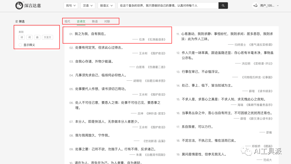291x164 pixels.
Task: Select quote starting 作人只是一味率真
Action: [x=227, y=55]
